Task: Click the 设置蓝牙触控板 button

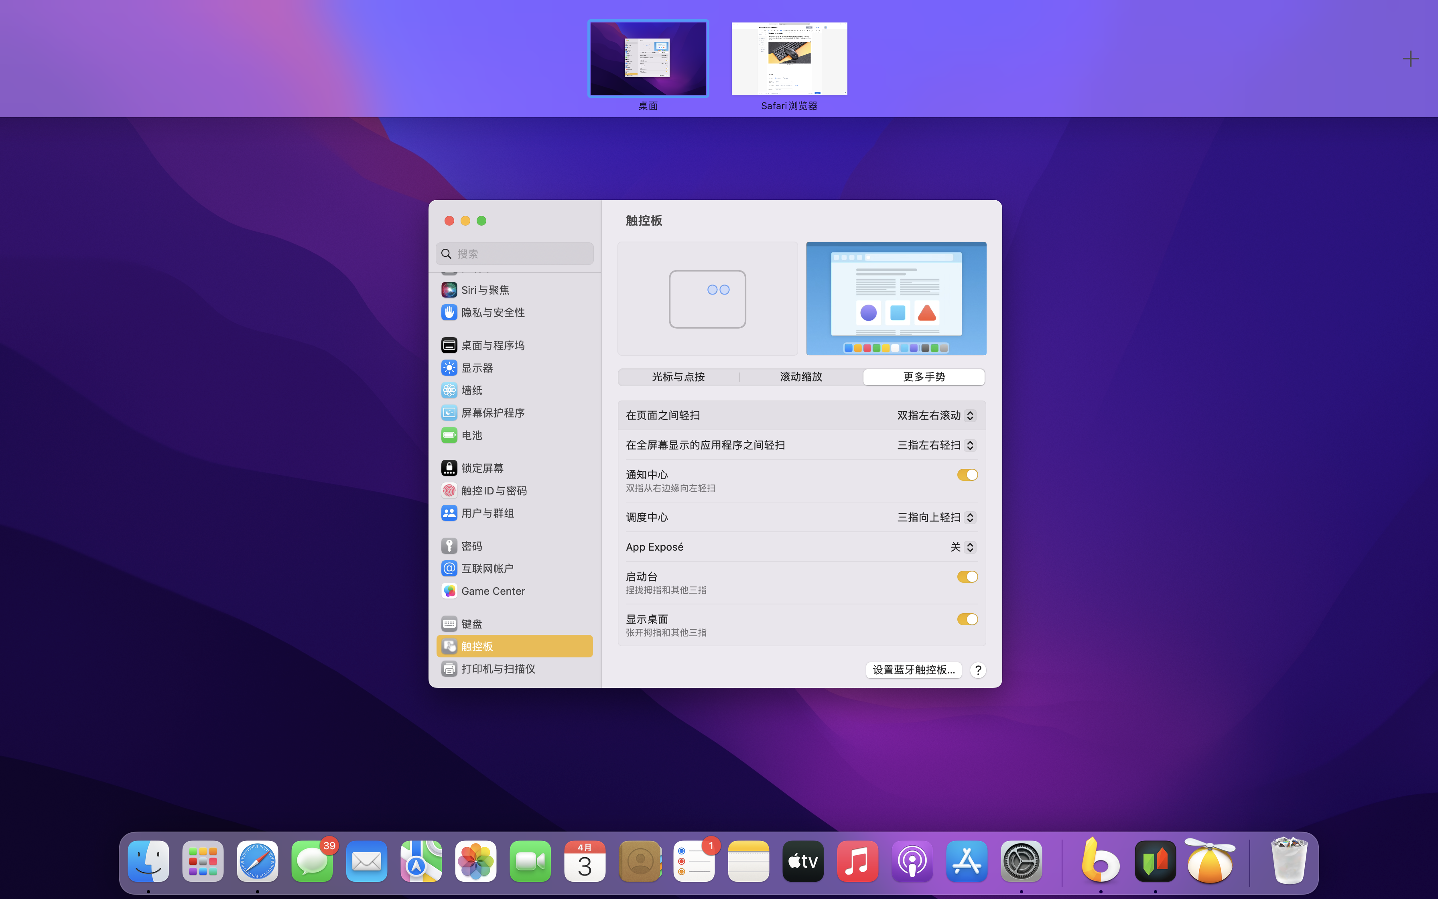Action: pos(913,670)
